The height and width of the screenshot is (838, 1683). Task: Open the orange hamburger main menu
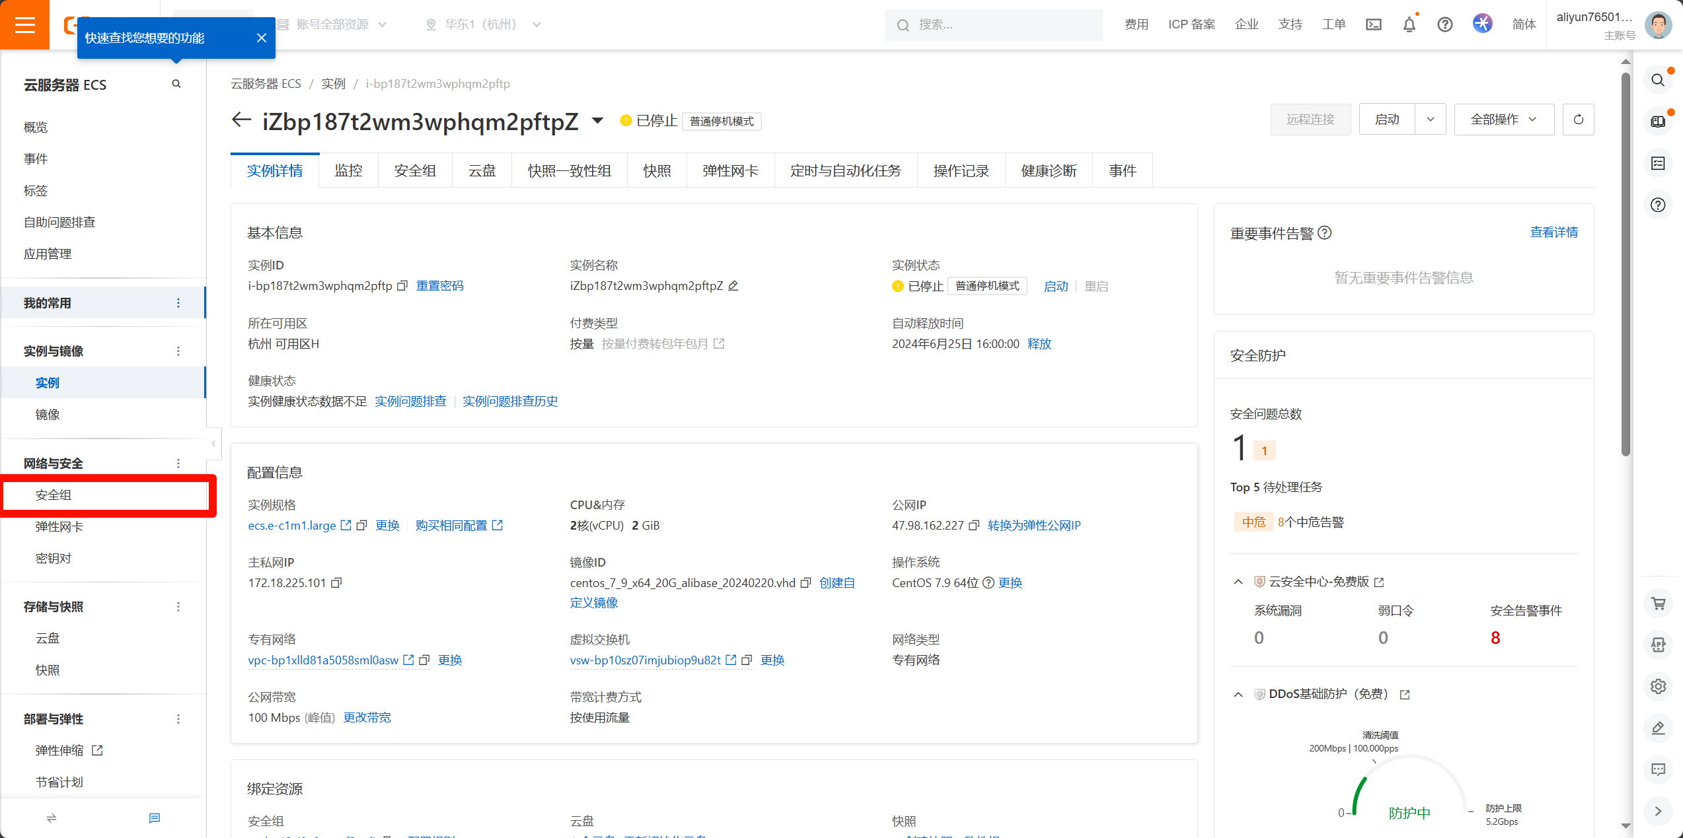pyautogui.click(x=24, y=24)
